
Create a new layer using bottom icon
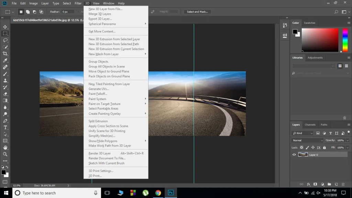[336, 185]
